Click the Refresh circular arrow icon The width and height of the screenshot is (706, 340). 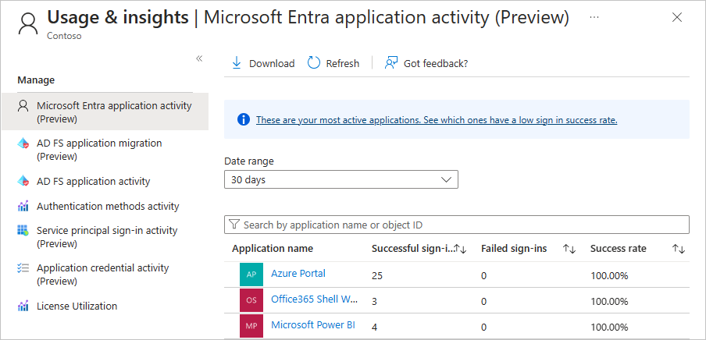314,63
